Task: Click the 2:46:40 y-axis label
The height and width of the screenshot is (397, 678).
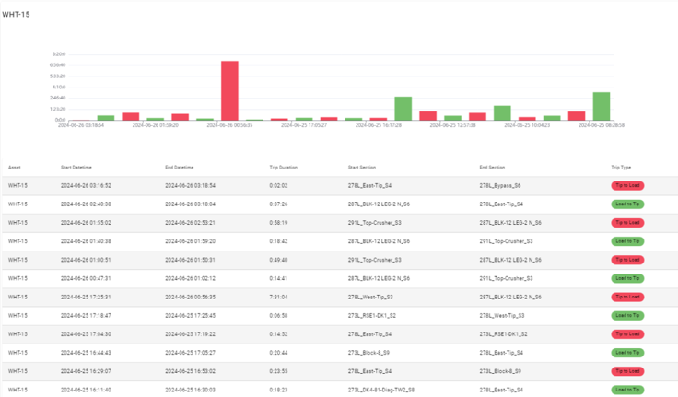Action: point(57,98)
